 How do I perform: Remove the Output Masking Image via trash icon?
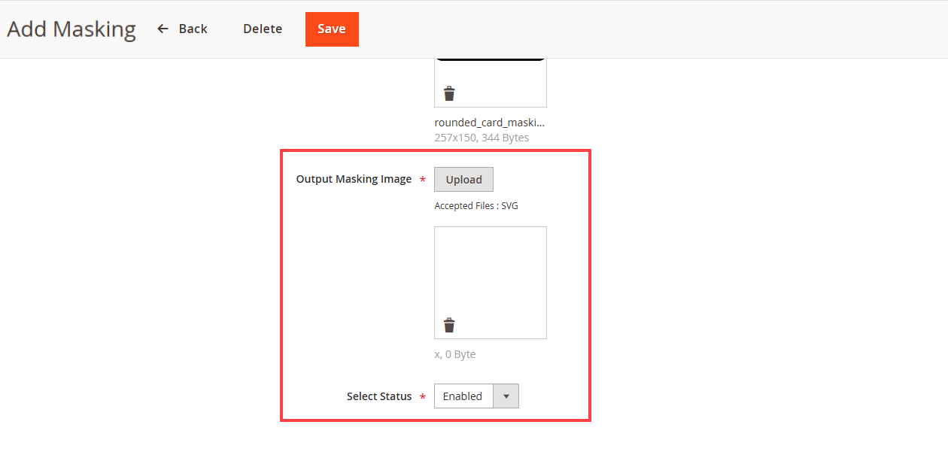(449, 326)
